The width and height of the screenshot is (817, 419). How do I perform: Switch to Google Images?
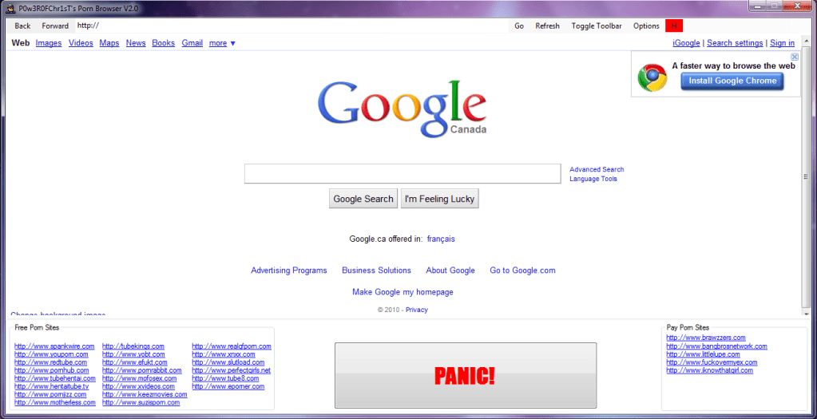[x=49, y=43]
